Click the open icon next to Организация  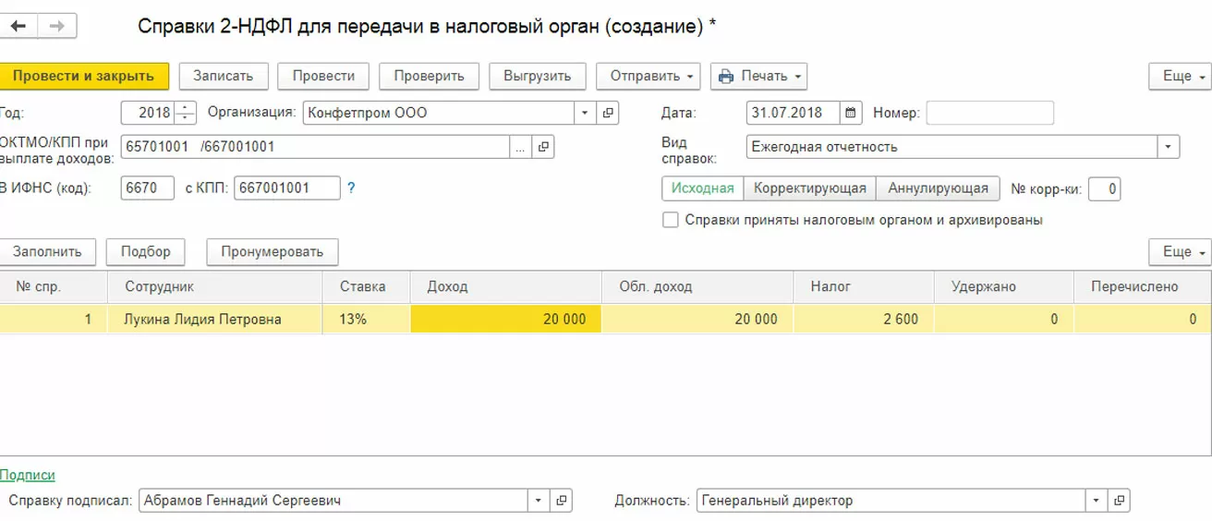click(608, 114)
